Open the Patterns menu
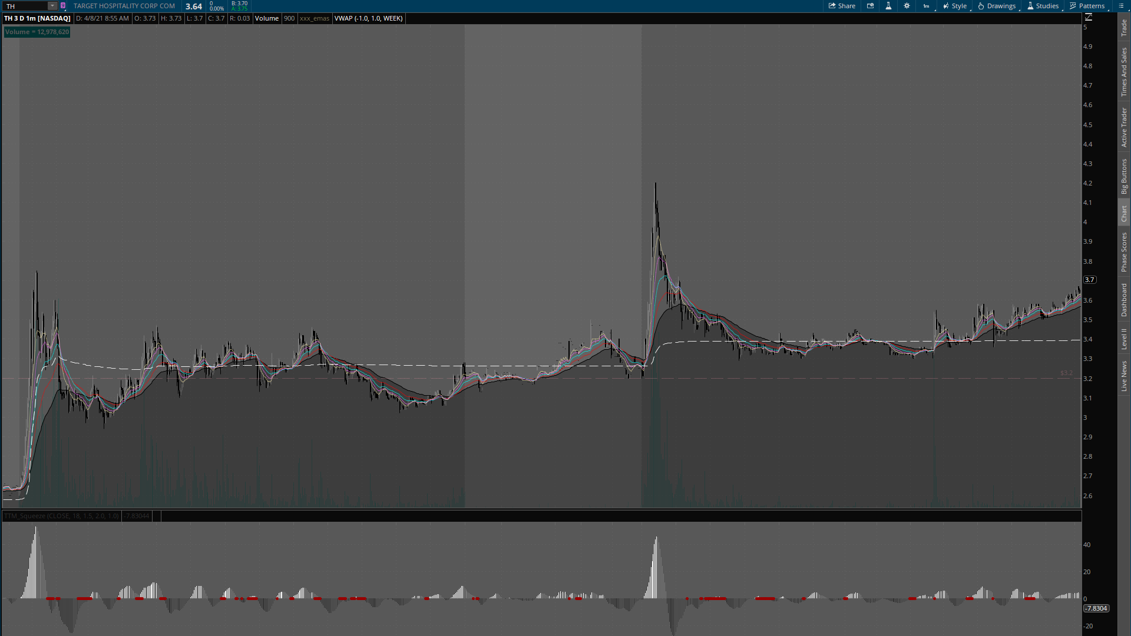 [x=1087, y=6]
